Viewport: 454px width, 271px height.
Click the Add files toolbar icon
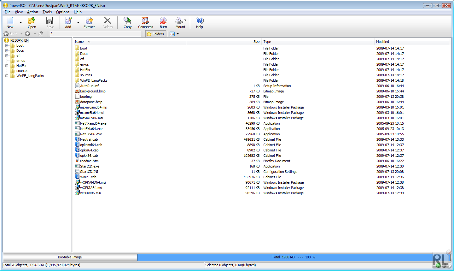click(x=68, y=21)
